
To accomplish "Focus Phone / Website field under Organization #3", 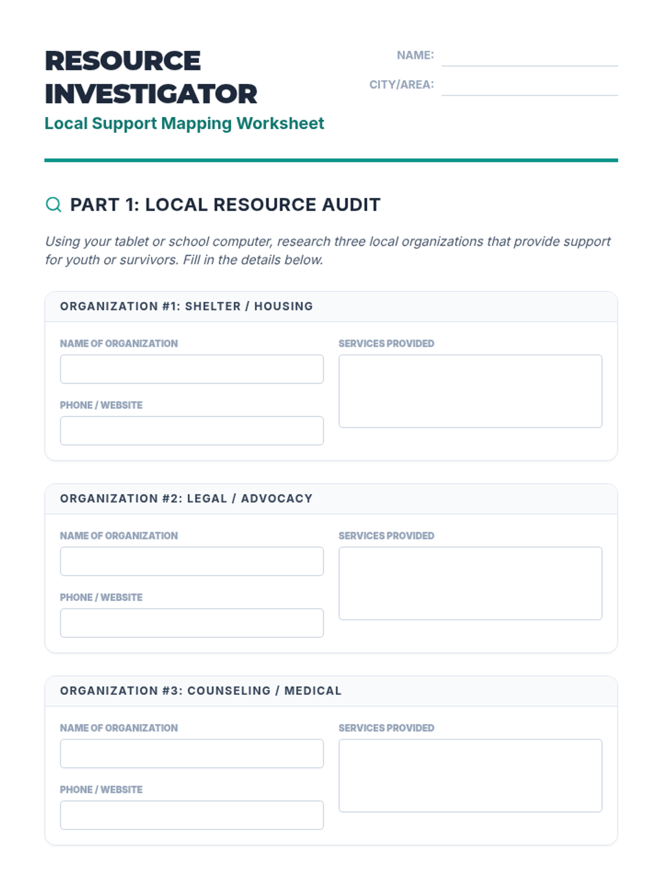I will 191,815.
